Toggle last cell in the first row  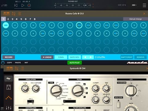click(x=143, y=25)
